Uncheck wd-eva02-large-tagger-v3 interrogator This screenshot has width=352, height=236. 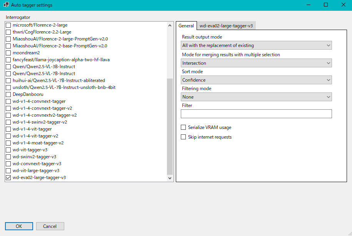coord(8,177)
